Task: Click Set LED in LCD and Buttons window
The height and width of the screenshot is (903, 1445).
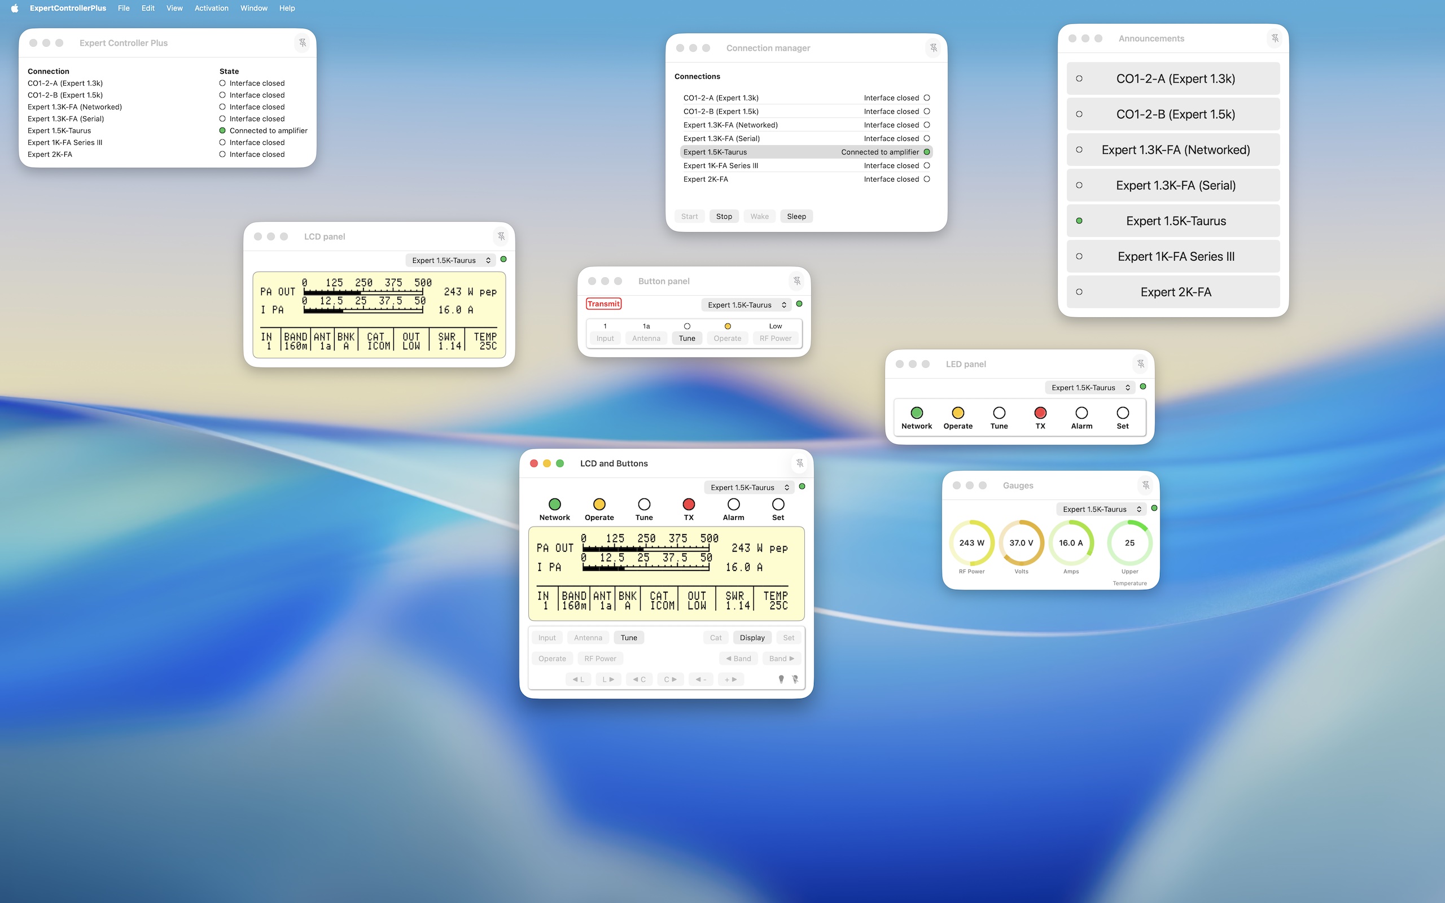Action: (x=778, y=504)
